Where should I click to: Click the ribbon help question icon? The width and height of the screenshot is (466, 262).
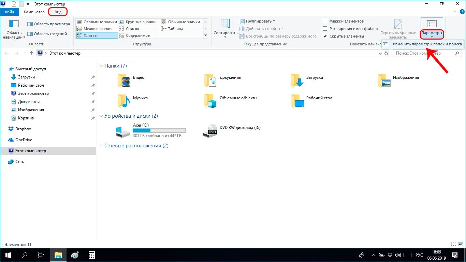click(462, 12)
